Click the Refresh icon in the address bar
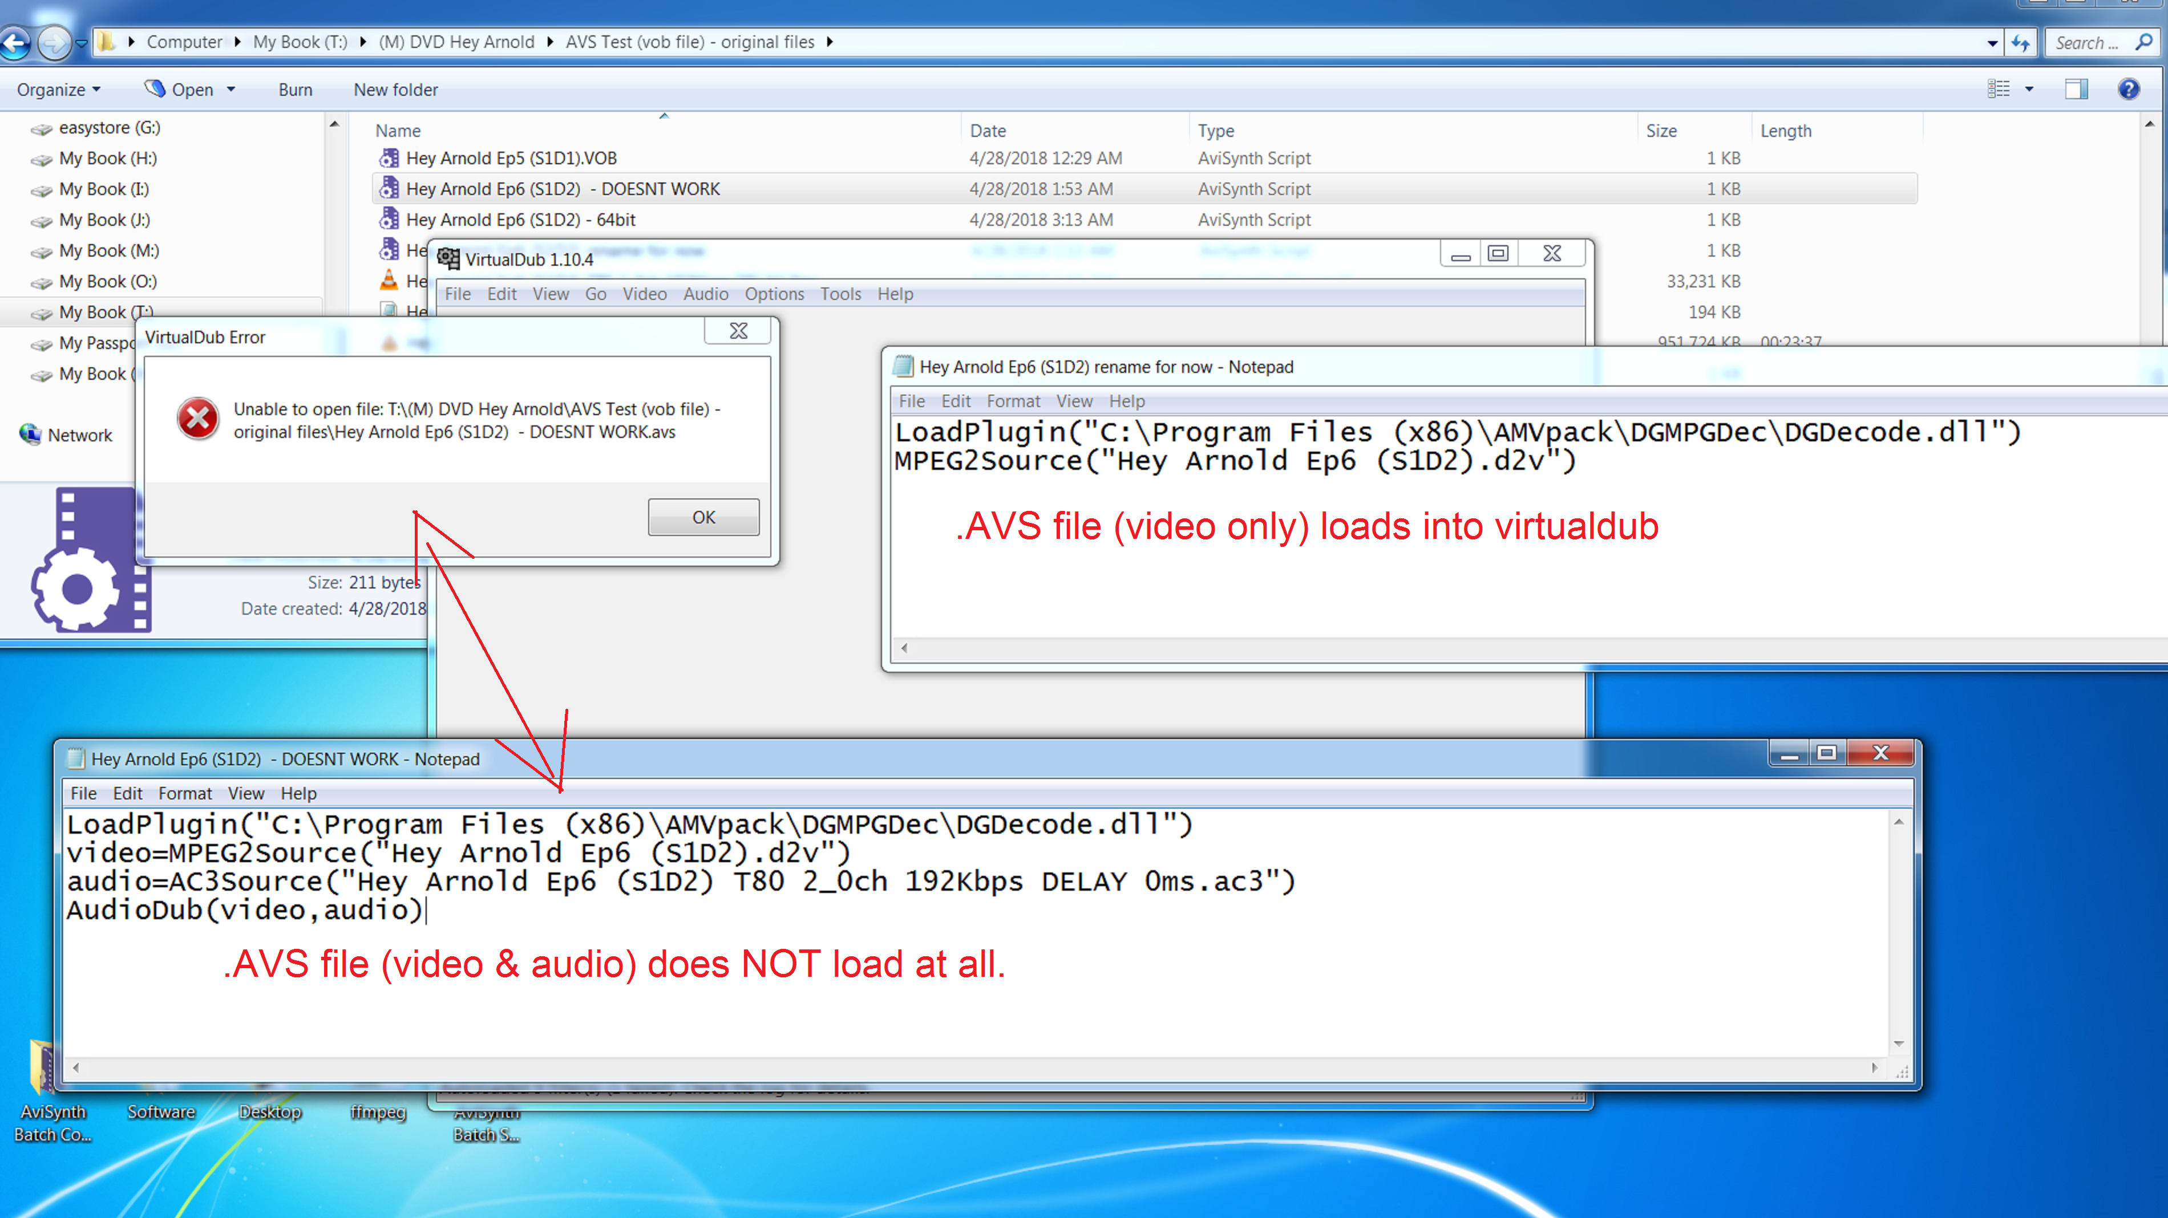The height and width of the screenshot is (1218, 2168). [x=2021, y=43]
